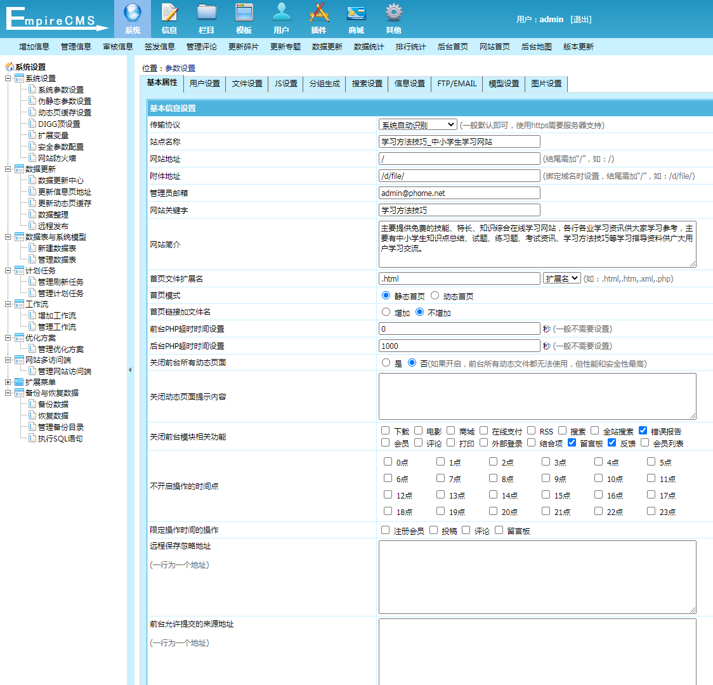Switch to the 用户设置 tab
The image size is (713, 685).
tap(205, 84)
